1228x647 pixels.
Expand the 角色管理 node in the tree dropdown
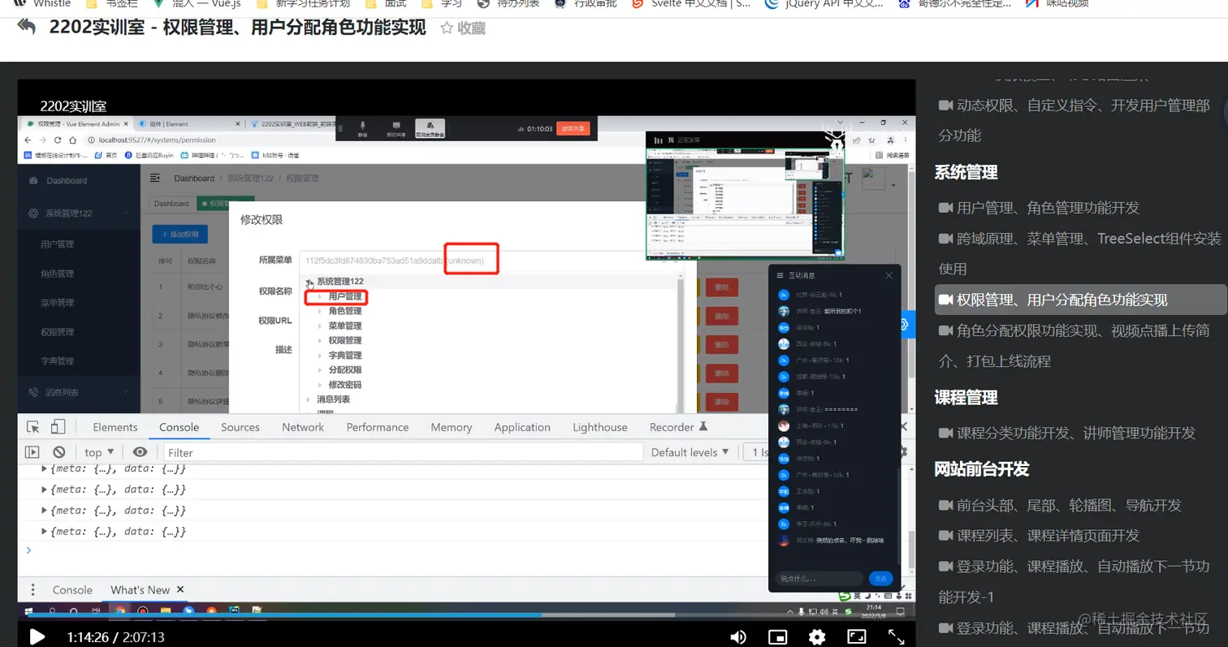pos(321,311)
